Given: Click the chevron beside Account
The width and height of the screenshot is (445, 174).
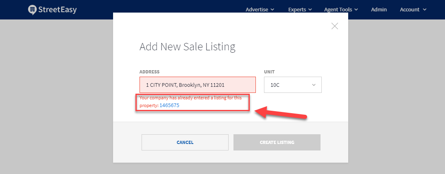Looking at the screenshot, I should point(425,9).
